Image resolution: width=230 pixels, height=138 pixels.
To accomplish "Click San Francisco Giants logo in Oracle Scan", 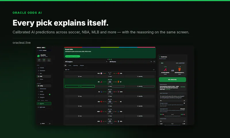I will tap(179, 69).
